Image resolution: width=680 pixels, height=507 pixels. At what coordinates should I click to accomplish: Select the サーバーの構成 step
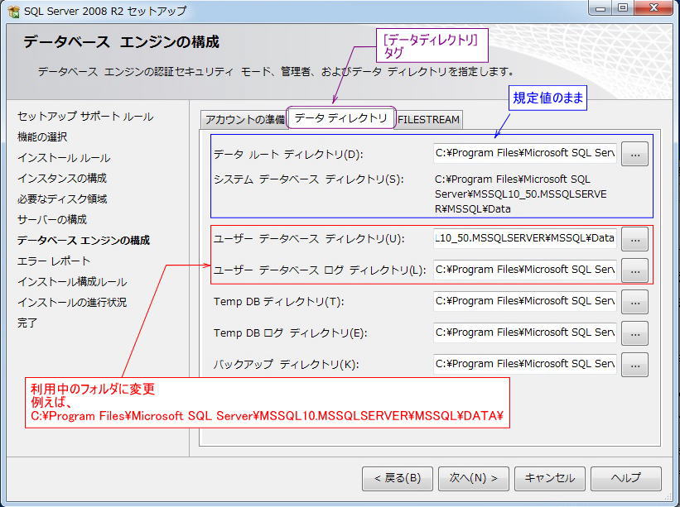click(52, 219)
